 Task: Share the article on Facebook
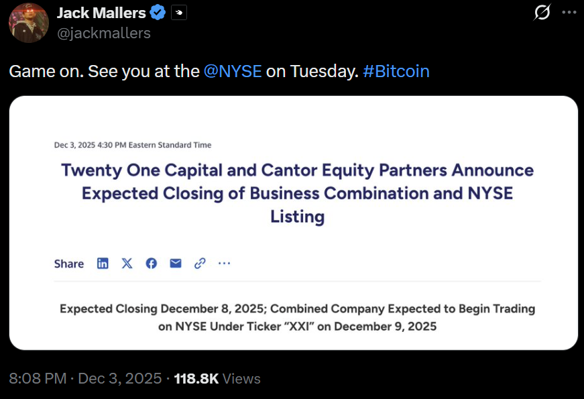tap(151, 264)
